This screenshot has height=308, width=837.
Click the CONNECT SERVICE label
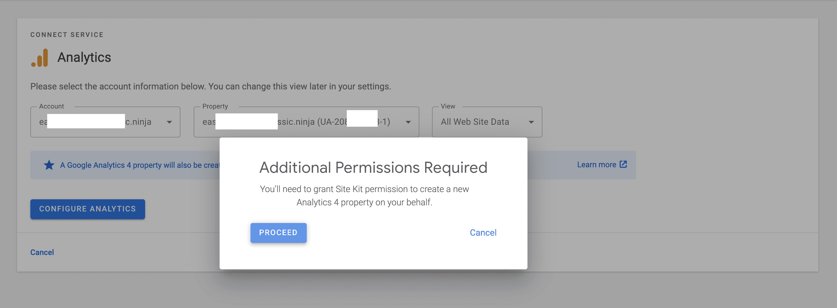click(67, 35)
